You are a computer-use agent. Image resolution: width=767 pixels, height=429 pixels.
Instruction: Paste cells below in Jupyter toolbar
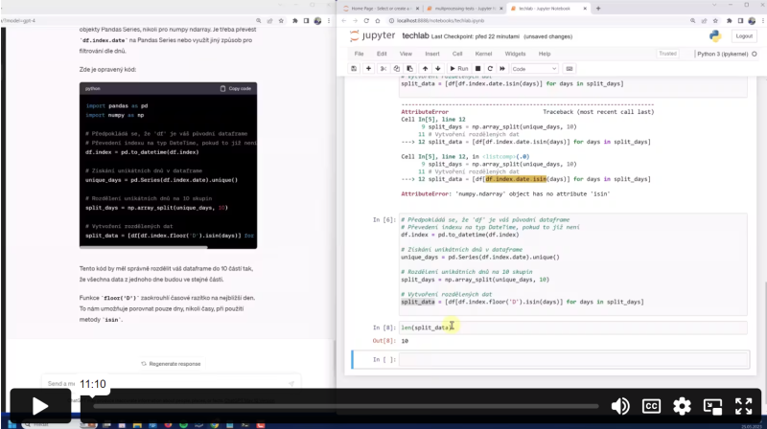(x=410, y=69)
